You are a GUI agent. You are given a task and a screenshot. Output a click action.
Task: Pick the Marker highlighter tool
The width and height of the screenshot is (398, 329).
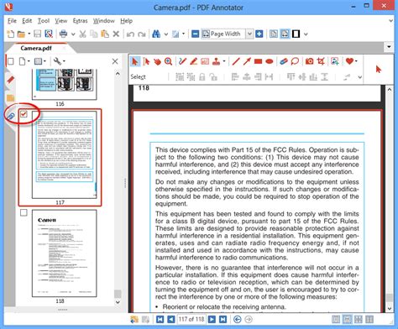click(194, 61)
